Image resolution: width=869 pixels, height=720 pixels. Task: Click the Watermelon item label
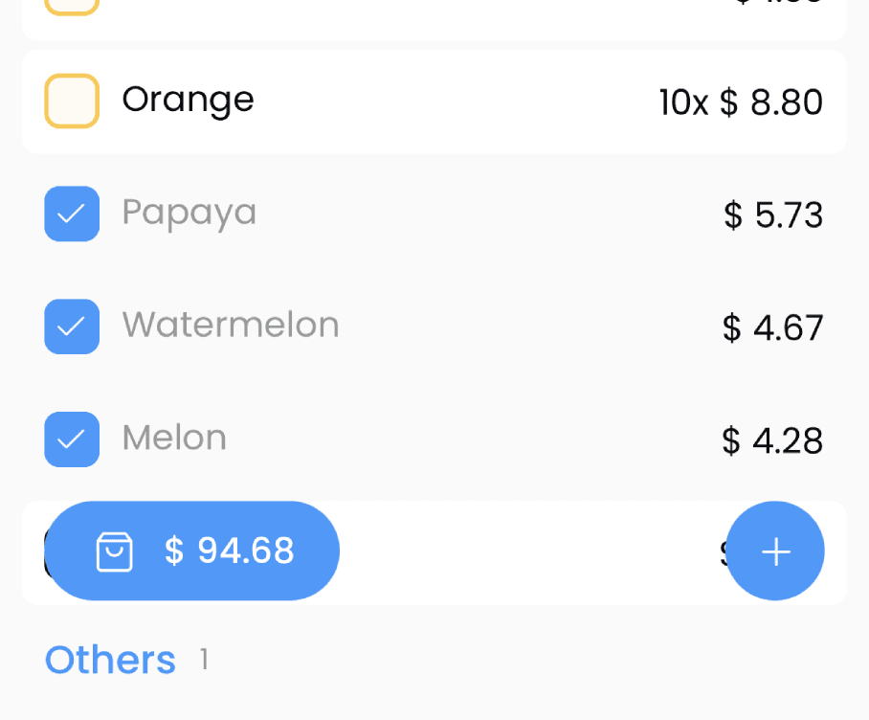click(x=231, y=325)
